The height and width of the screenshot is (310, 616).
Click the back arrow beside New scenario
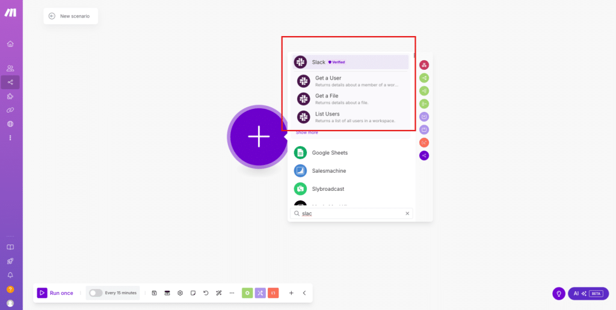(52, 16)
